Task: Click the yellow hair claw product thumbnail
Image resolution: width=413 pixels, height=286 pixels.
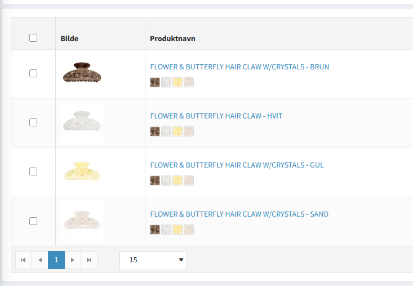Action: [82, 171]
